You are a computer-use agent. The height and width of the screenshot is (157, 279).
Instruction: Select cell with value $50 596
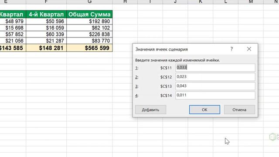click(x=46, y=21)
